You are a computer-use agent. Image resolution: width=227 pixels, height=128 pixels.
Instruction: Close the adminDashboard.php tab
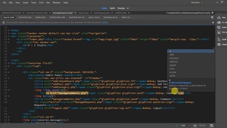tap(24, 13)
